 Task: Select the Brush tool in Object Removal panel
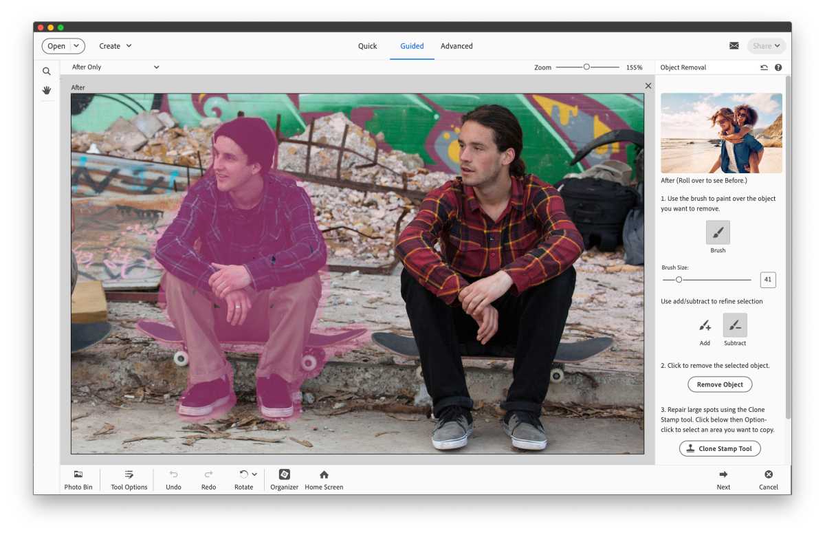click(x=717, y=232)
